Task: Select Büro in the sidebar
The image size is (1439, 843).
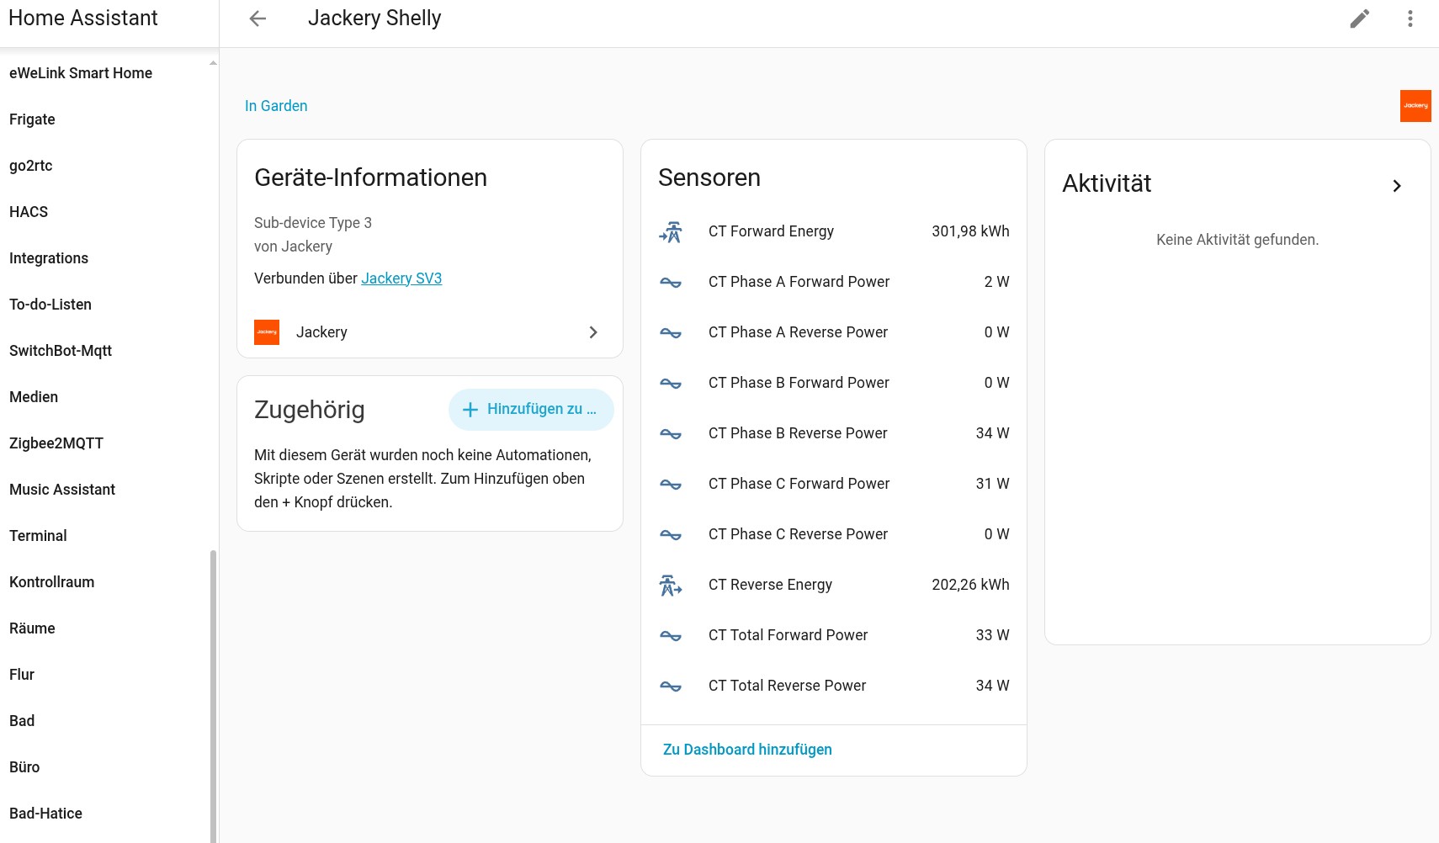Action: coord(24,767)
